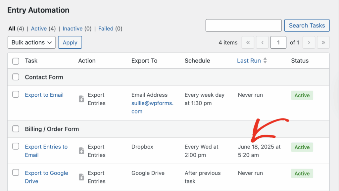This screenshot has height=191, width=339.
Task: Click the Search Tasks button
Action: [307, 25]
